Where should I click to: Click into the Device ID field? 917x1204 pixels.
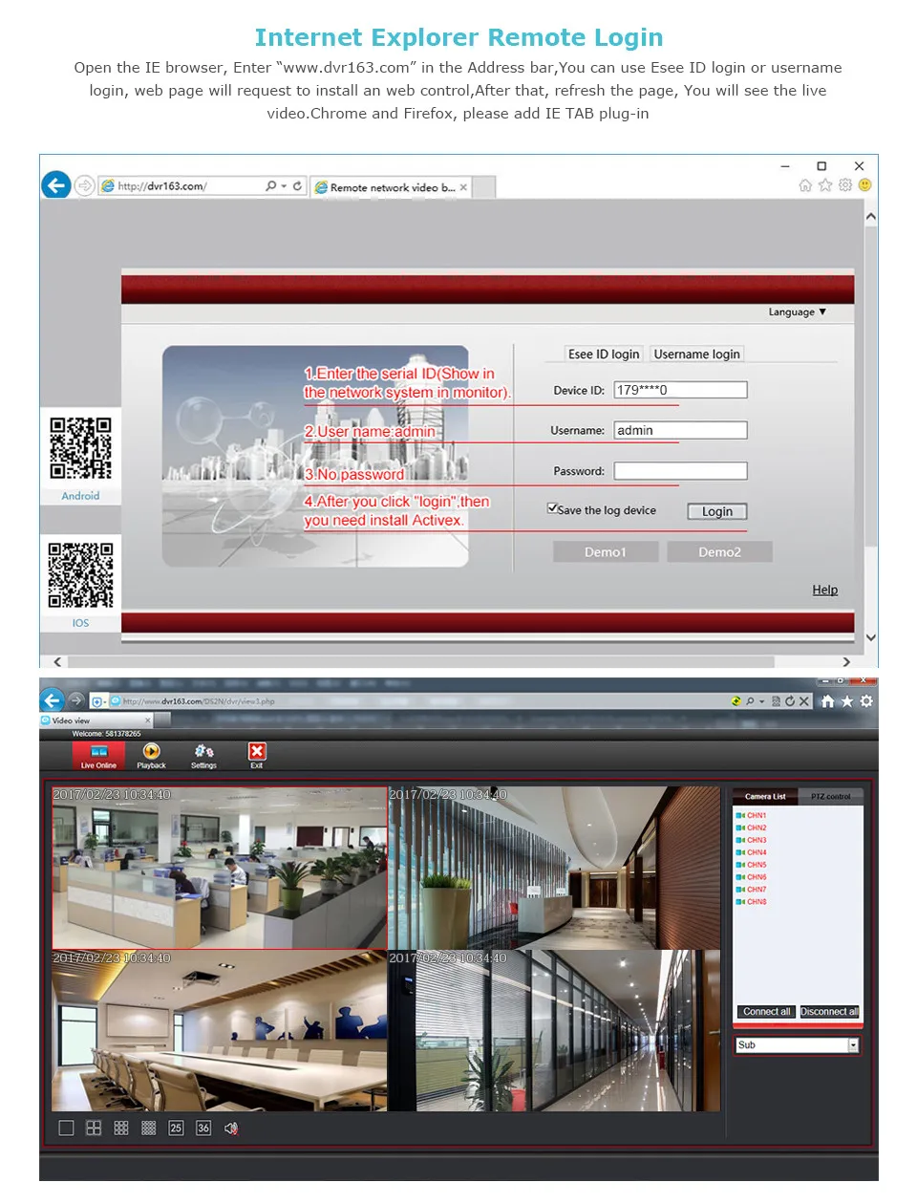click(680, 390)
